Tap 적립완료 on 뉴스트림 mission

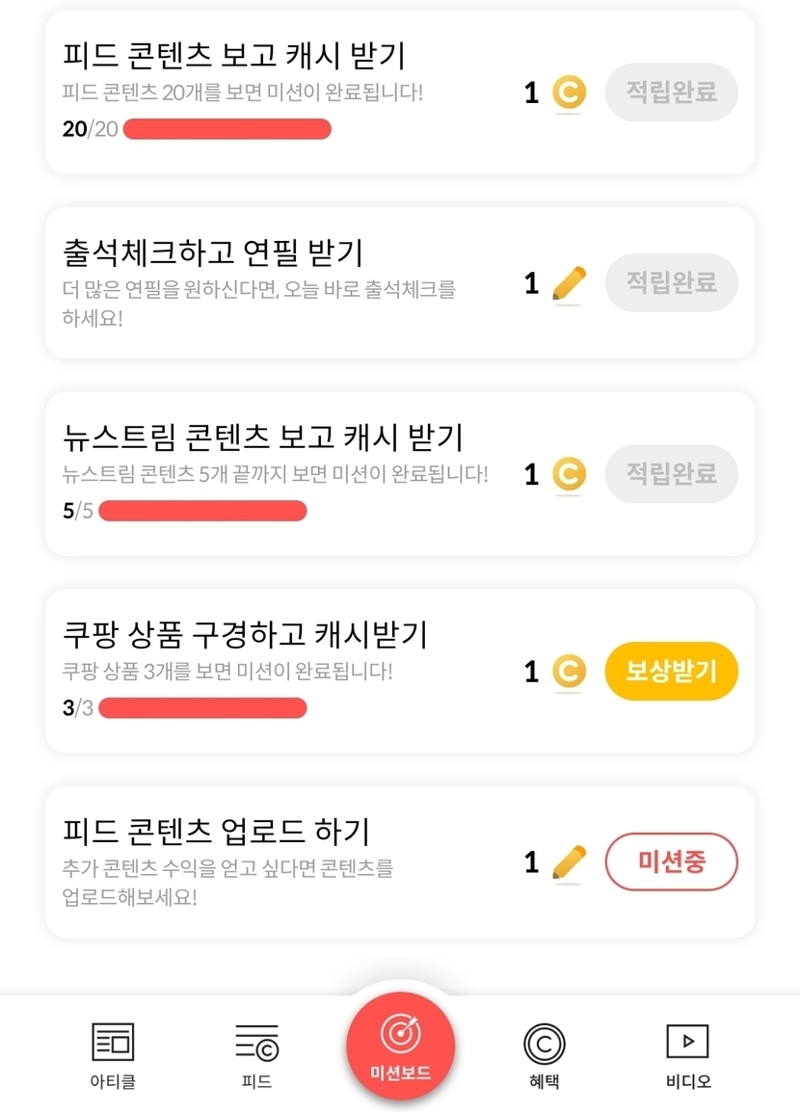pos(672,474)
